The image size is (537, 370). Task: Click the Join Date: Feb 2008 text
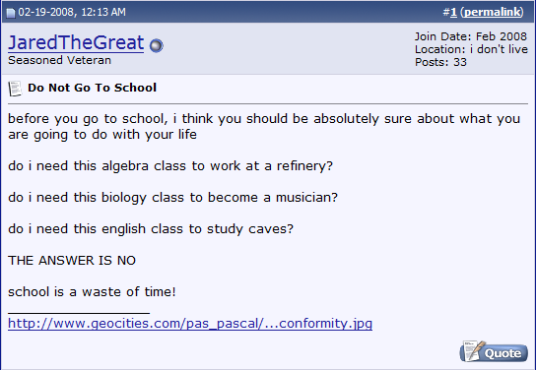coord(471,36)
